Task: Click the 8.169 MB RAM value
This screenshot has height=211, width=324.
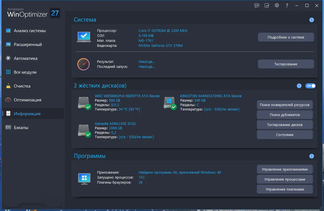Action: click(x=146, y=36)
